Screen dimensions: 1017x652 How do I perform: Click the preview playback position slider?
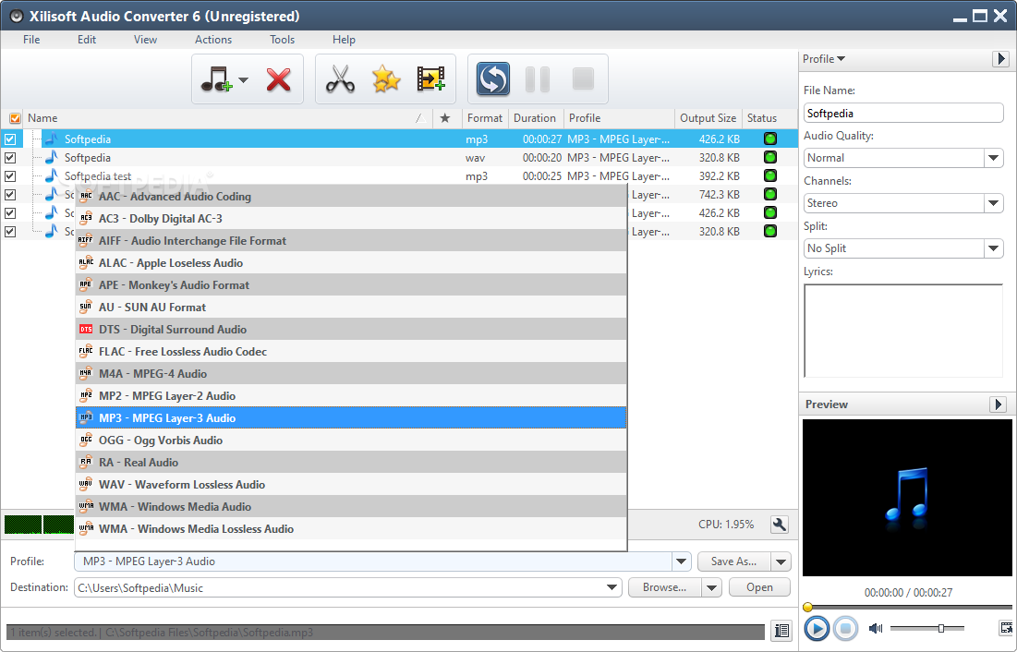point(907,608)
